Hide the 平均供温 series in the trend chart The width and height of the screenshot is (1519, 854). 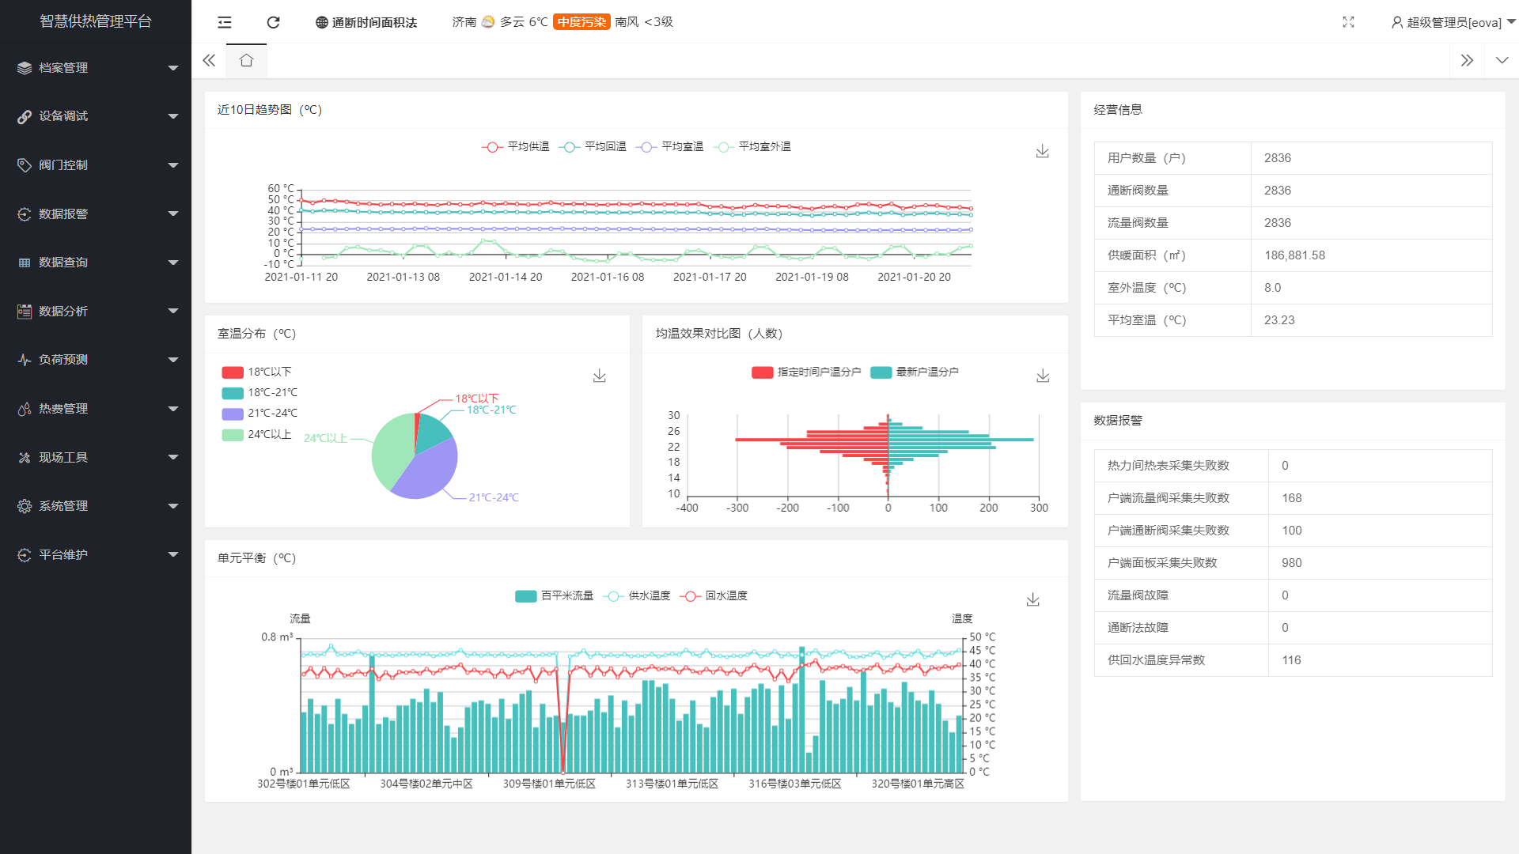click(515, 146)
